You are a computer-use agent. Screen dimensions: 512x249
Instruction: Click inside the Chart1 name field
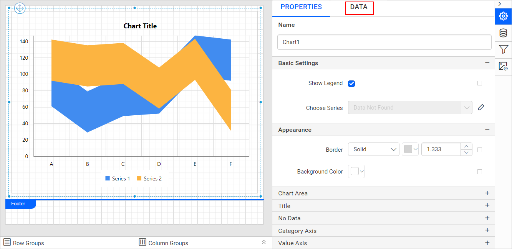(x=384, y=42)
